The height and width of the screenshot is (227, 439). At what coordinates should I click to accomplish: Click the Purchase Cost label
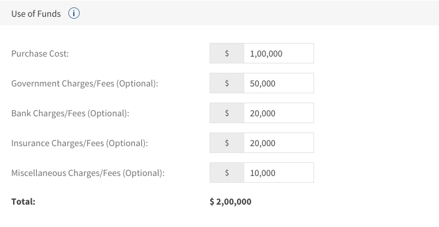click(x=40, y=53)
